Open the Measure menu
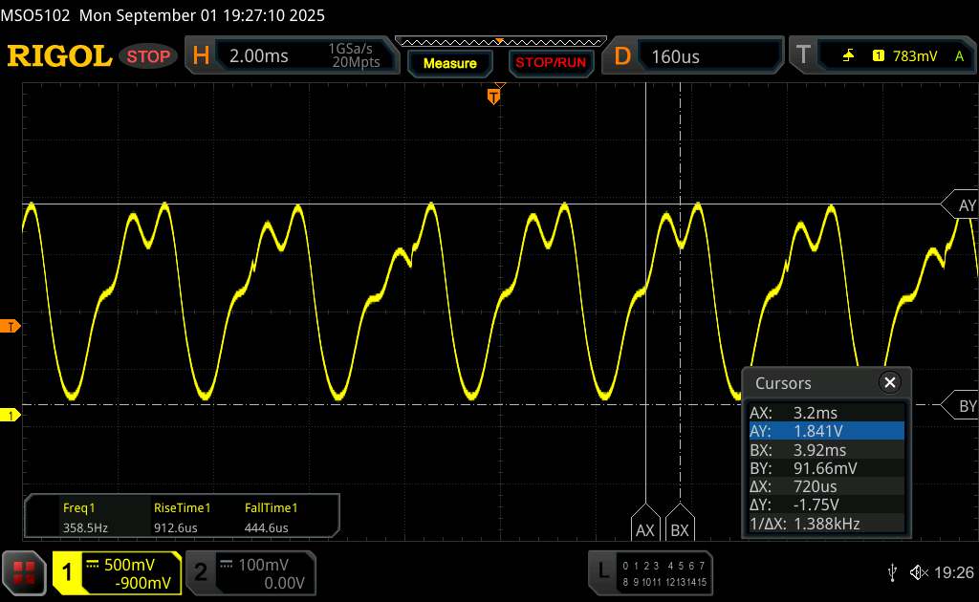979x602 pixels. click(449, 63)
